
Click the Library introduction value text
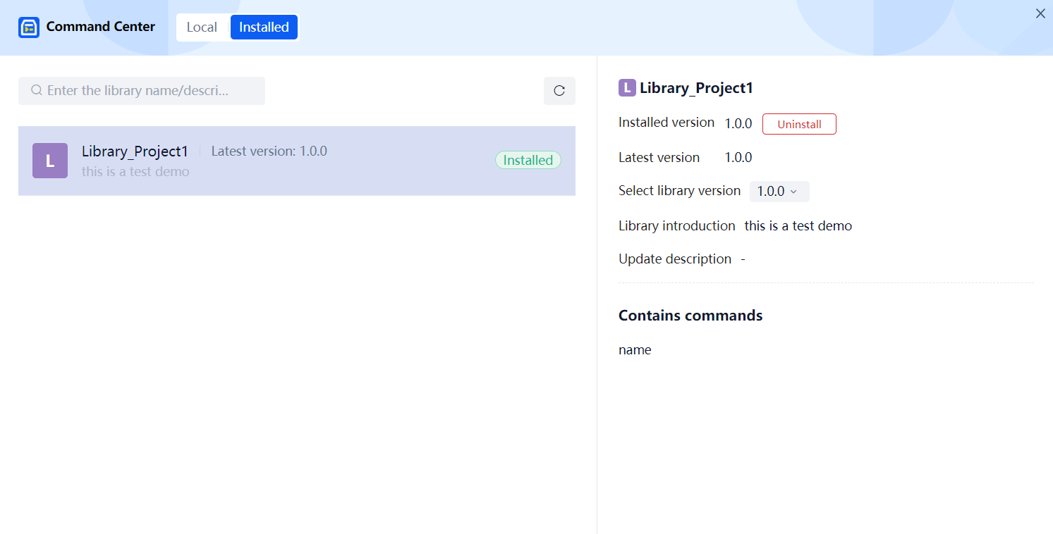point(798,226)
